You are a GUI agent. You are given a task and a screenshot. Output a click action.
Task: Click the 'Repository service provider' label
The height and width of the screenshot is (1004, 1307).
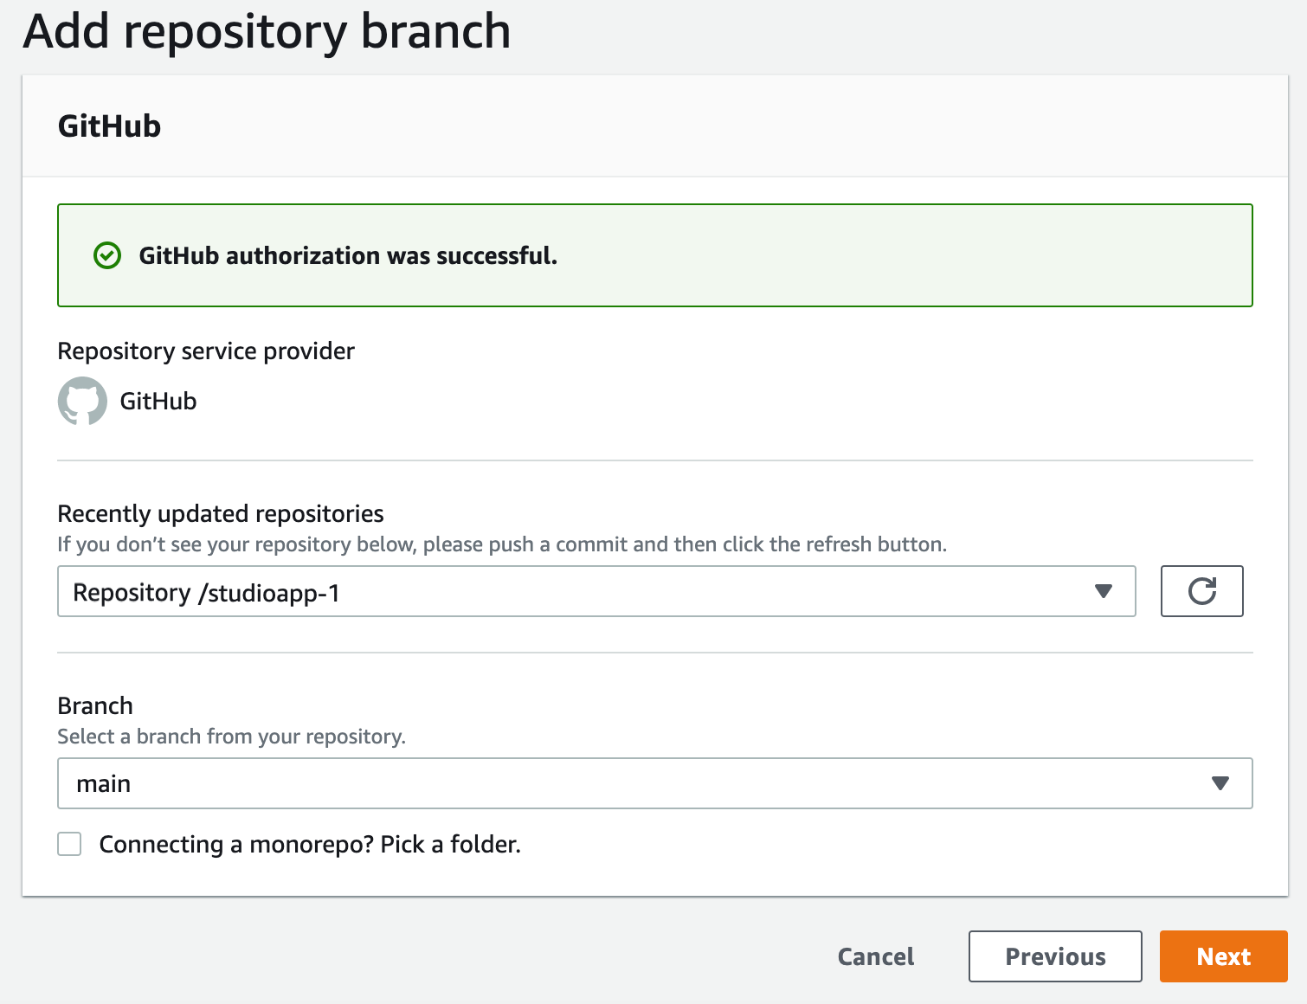[x=206, y=351]
